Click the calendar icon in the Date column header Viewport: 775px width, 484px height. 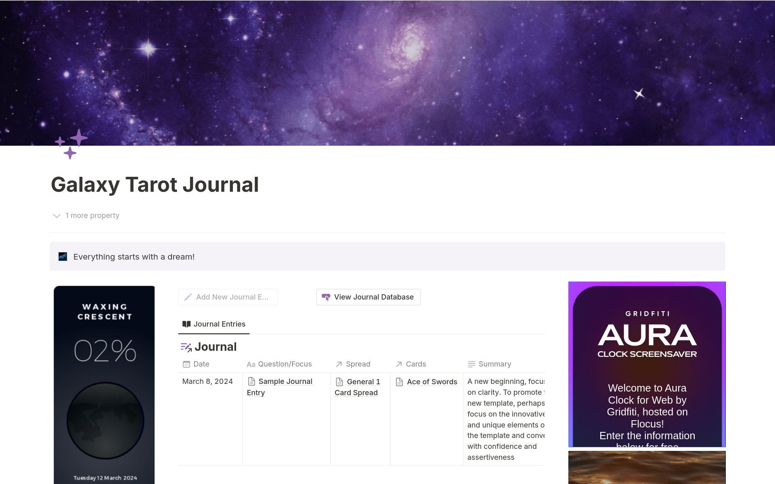point(186,364)
